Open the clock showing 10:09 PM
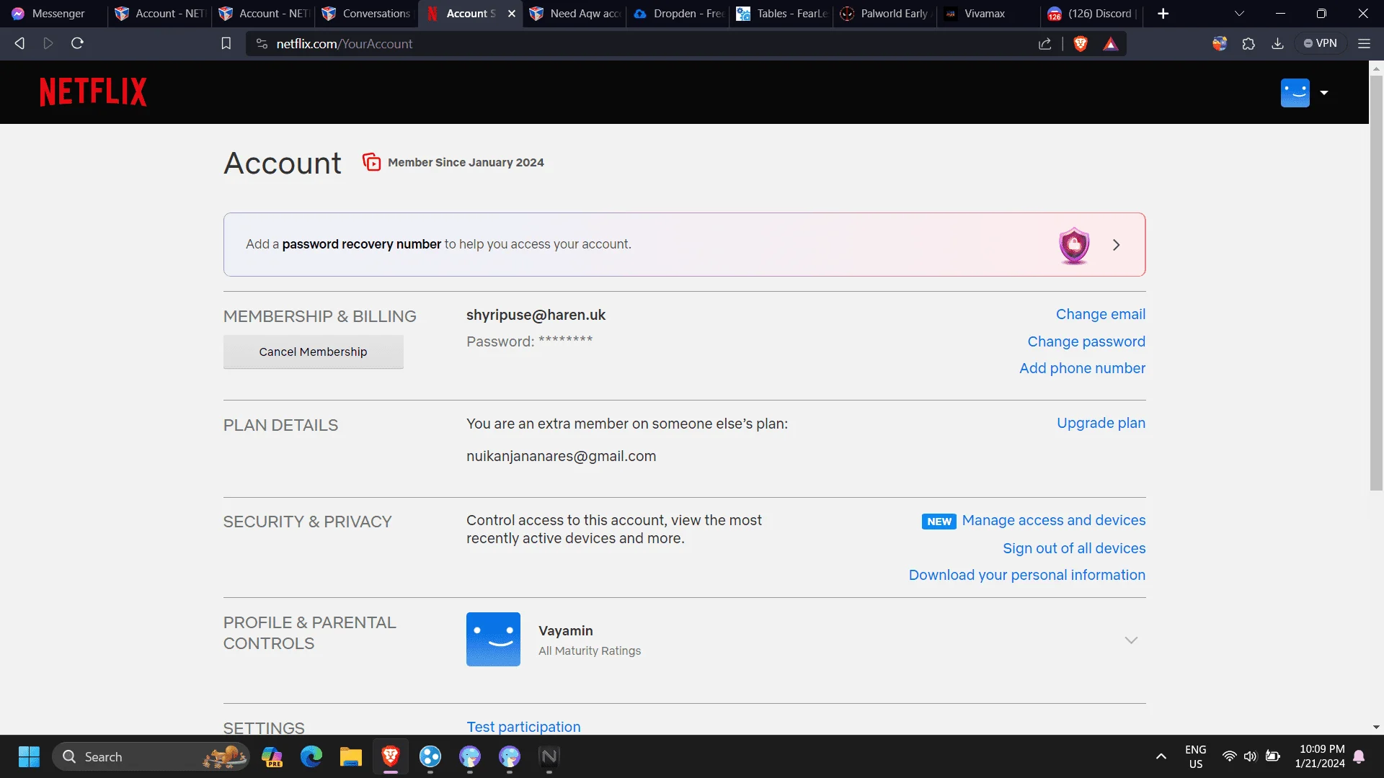The height and width of the screenshot is (778, 1384). (x=1320, y=756)
